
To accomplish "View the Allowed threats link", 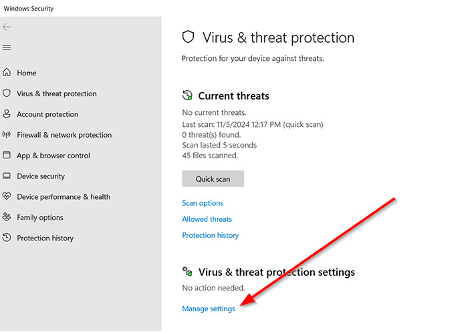I will [207, 219].
